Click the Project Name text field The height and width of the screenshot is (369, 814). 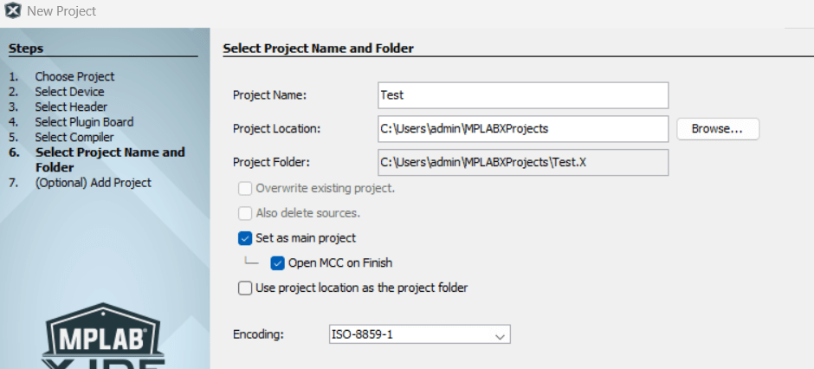523,95
